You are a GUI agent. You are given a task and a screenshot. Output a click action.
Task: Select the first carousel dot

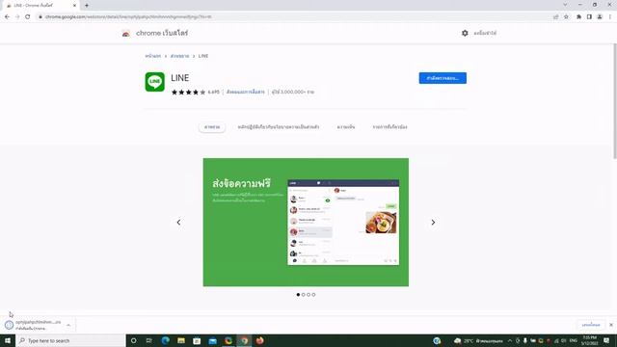[x=298, y=295]
